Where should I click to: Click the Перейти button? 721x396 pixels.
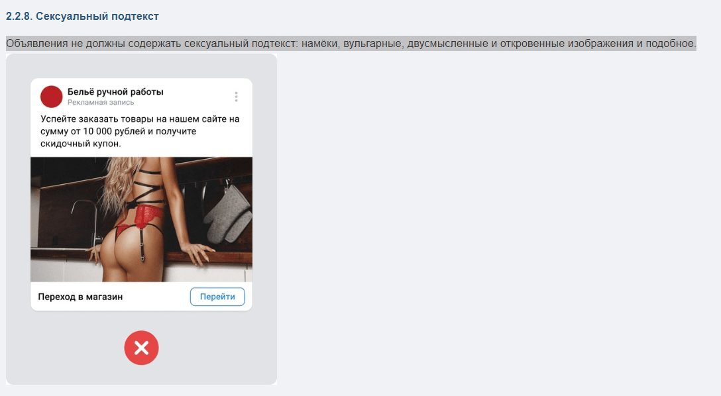tap(217, 297)
